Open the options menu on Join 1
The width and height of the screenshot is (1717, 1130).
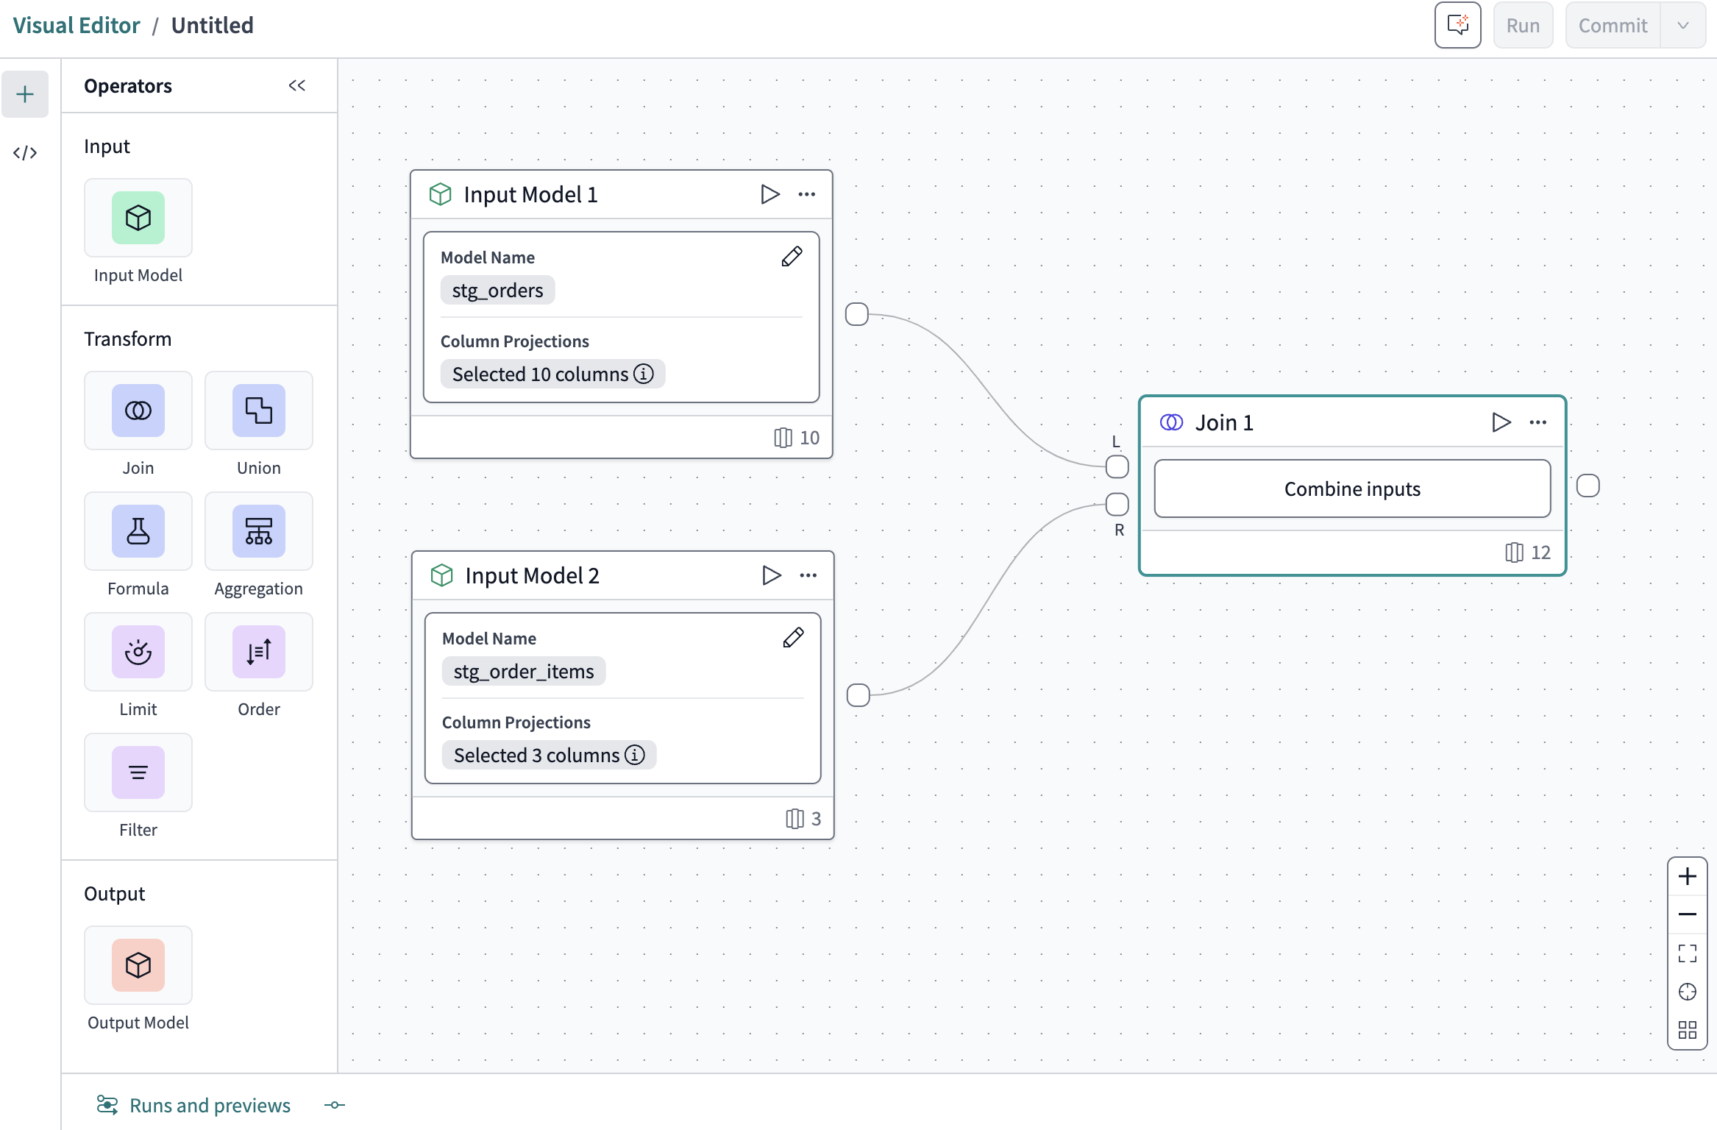pos(1538,422)
